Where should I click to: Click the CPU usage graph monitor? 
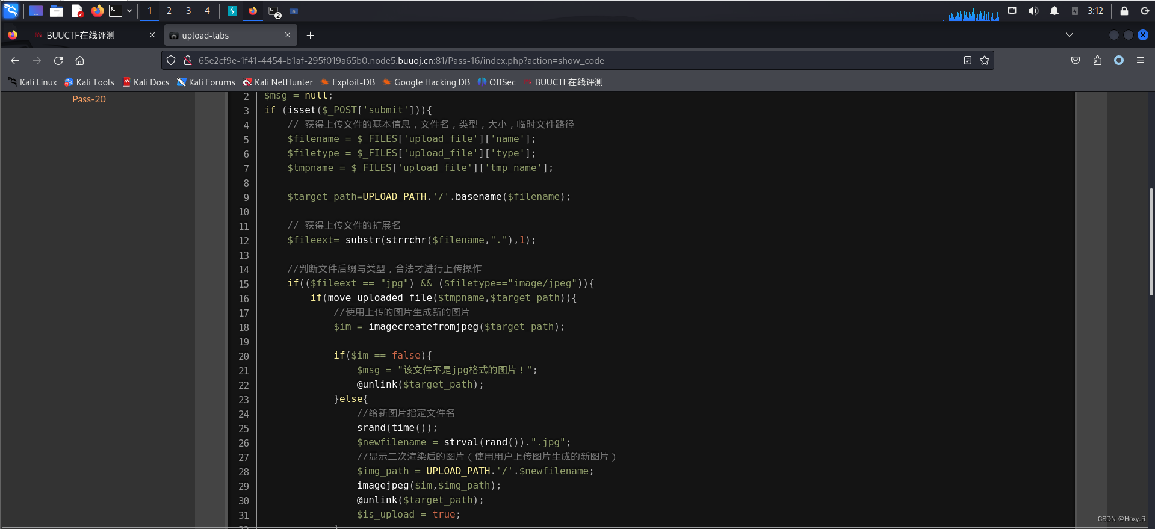[x=974, y=14]
